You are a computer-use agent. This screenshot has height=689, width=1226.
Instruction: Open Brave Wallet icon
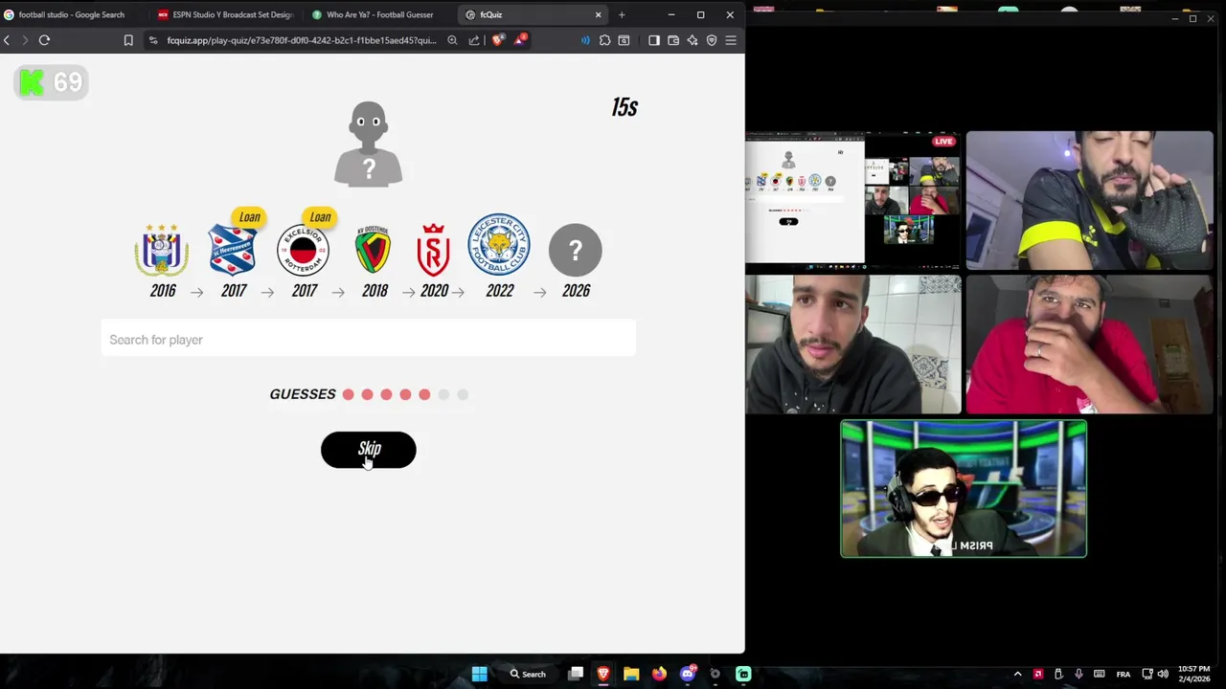[673, 40]
